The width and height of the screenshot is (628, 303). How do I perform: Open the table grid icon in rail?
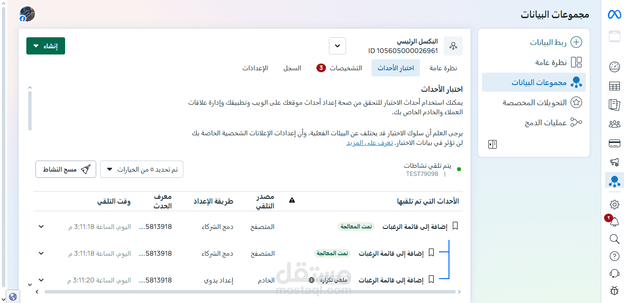coord(615,86)
